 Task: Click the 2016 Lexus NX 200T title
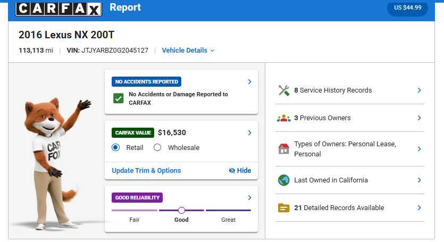pos(66,35)
